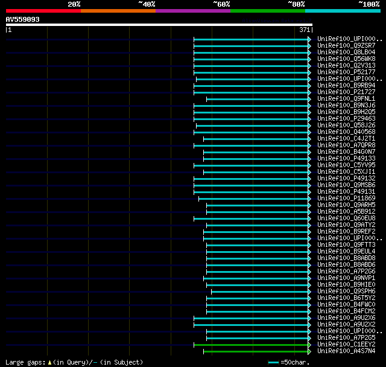This screenshot has height=367, width=386.
Task: Select the UniRef100_Q60EU8 entry
Action: (346, 219)
